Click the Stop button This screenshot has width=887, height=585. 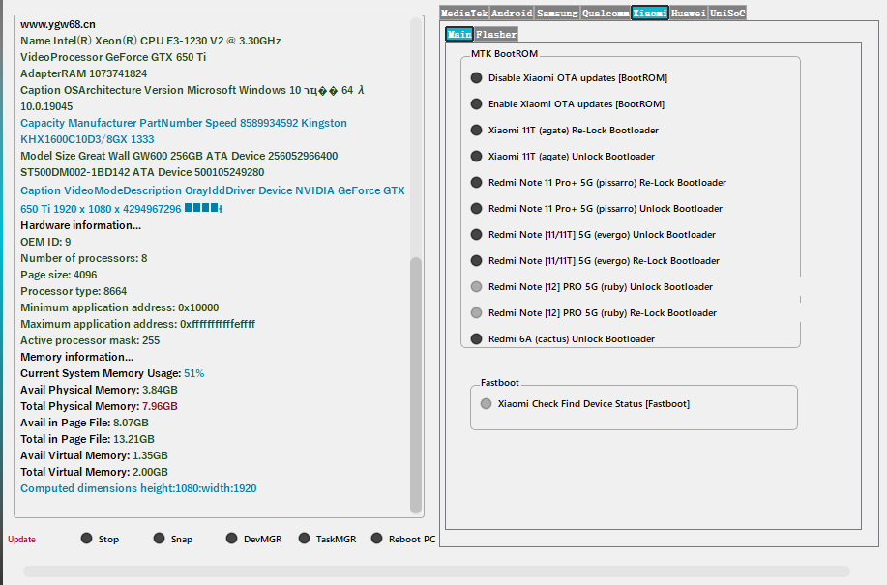(101, 539)
